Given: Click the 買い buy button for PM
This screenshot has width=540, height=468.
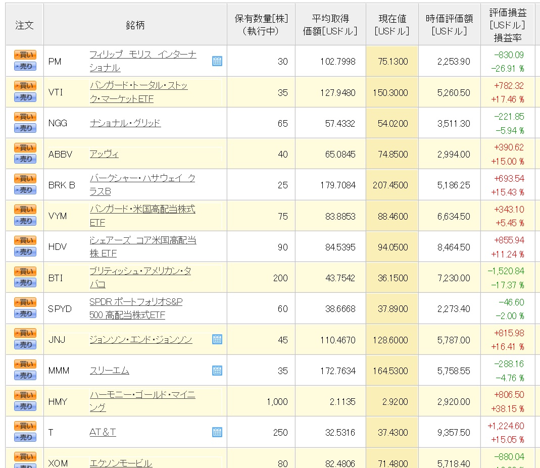Looking at the screenshot, I should pyautogui.click(x=25, y=55).
